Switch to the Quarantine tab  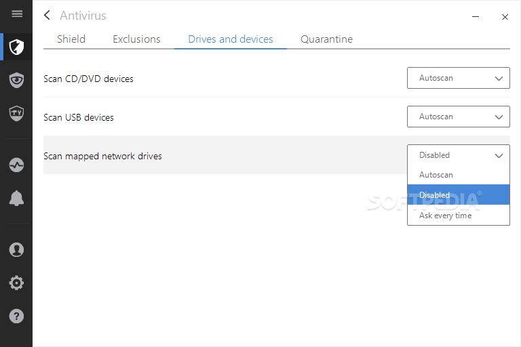pos(326,39)
